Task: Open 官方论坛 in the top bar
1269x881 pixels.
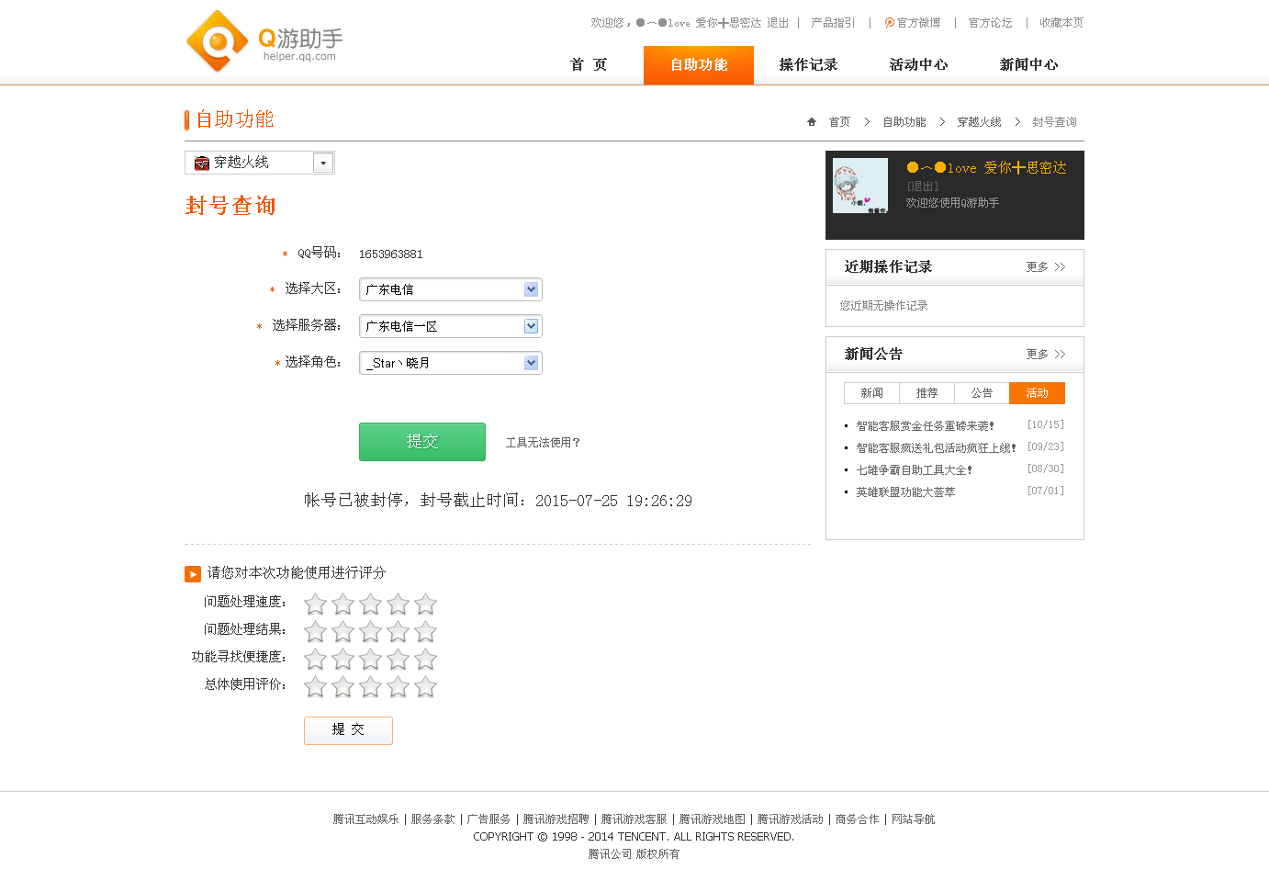Action: coord(990,23)
